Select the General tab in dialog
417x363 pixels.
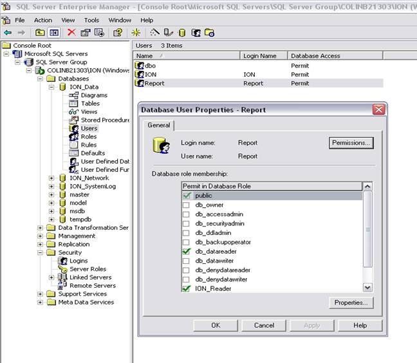tap(159, 126)
